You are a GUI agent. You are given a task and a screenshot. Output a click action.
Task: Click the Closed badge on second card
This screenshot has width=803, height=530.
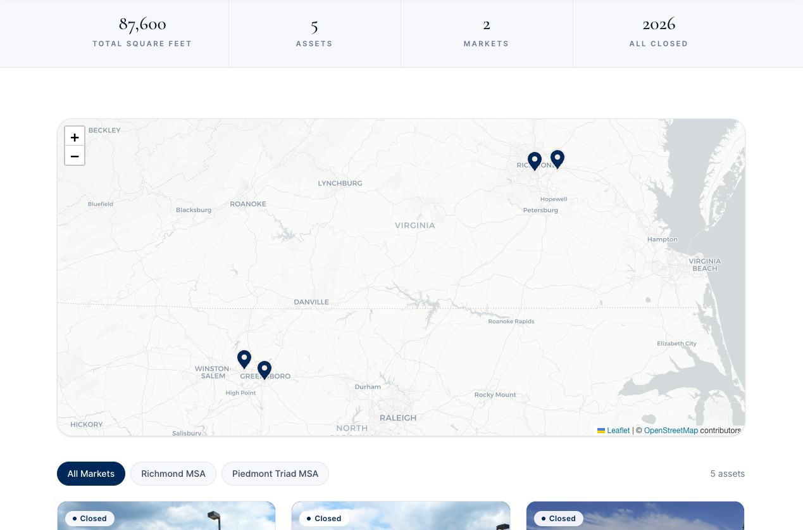[324, 519]
